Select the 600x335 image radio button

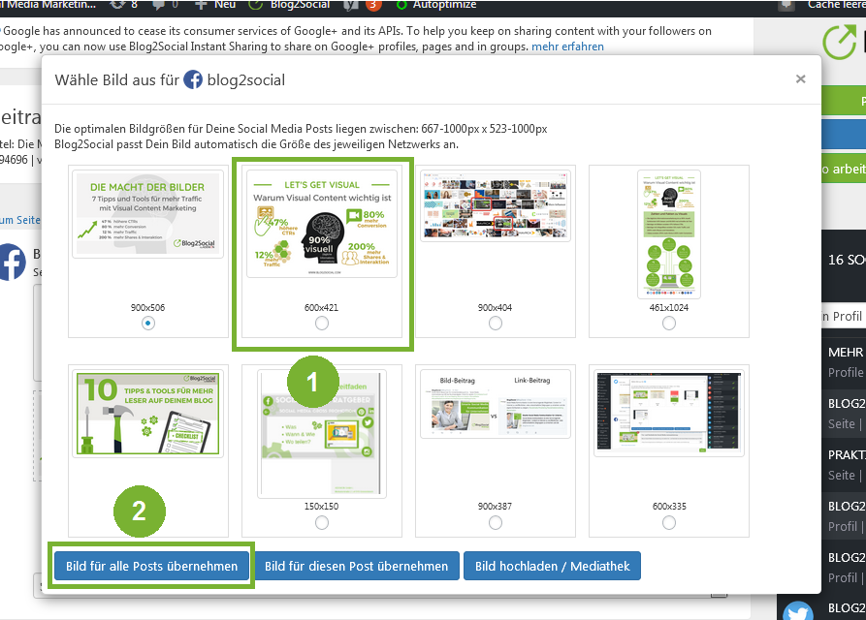(669, 522)
